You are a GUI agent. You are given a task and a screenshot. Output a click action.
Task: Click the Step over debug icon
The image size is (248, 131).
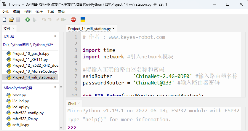point(44,20)
